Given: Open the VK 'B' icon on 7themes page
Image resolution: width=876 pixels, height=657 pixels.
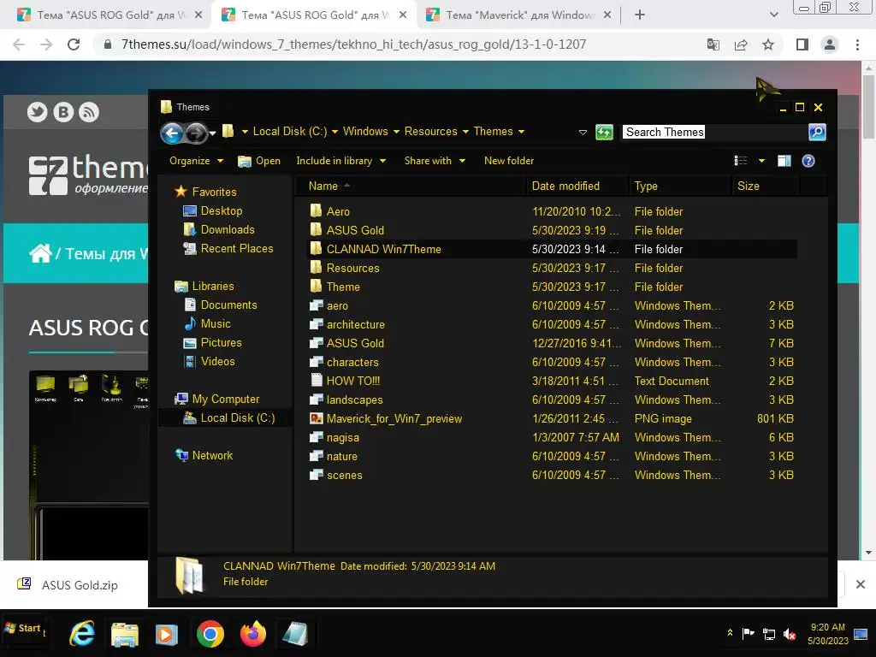Looking at the screenshot, I should click(63, 112).
